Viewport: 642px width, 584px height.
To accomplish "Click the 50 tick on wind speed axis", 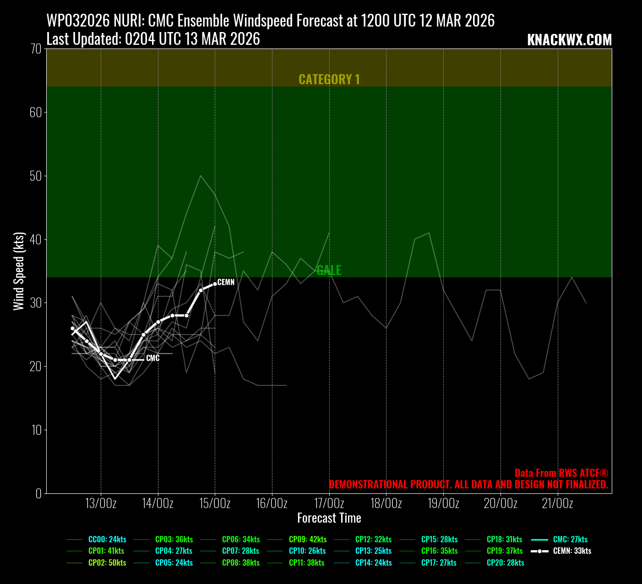I will click(x=36, y=176).
